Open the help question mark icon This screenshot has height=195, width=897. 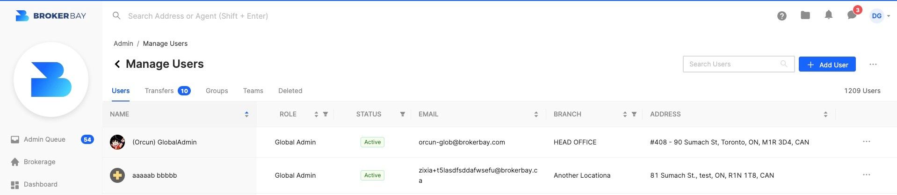(781, 16)
